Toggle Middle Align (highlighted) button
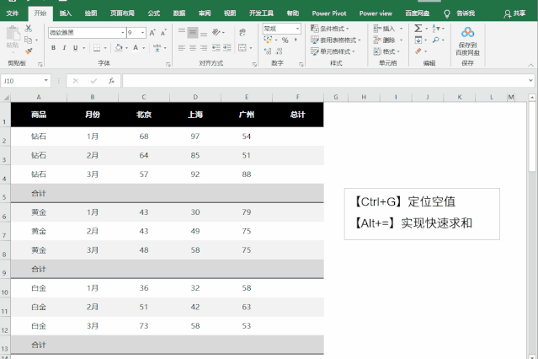The width and height of the screenshot is (538, 359). pyautogui.click(x=193, y=33)
